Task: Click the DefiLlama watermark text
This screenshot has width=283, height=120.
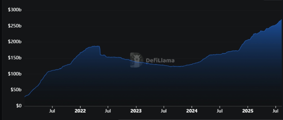Action: point(160,60)
